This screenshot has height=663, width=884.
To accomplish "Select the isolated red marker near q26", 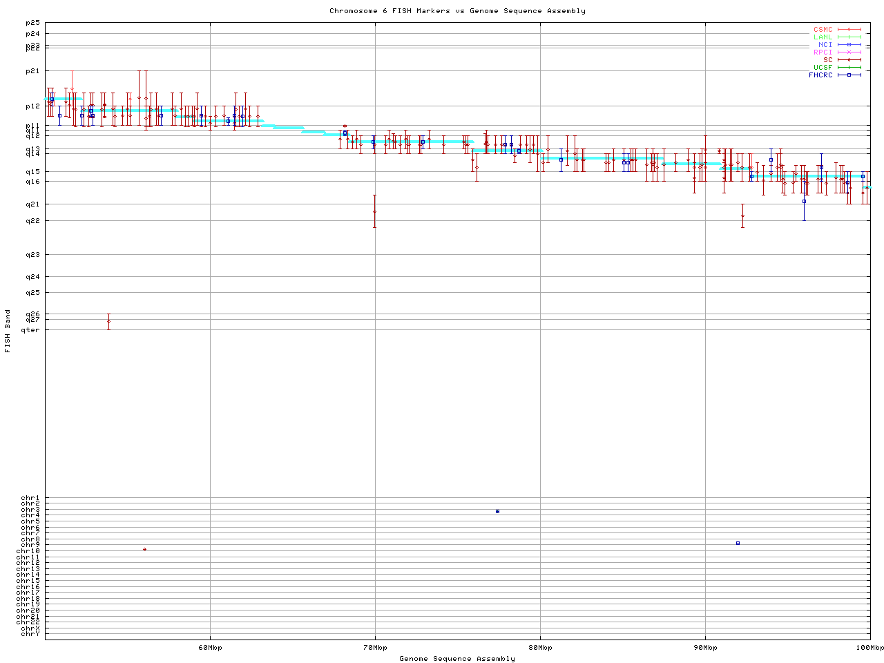I will coord(108,321).
